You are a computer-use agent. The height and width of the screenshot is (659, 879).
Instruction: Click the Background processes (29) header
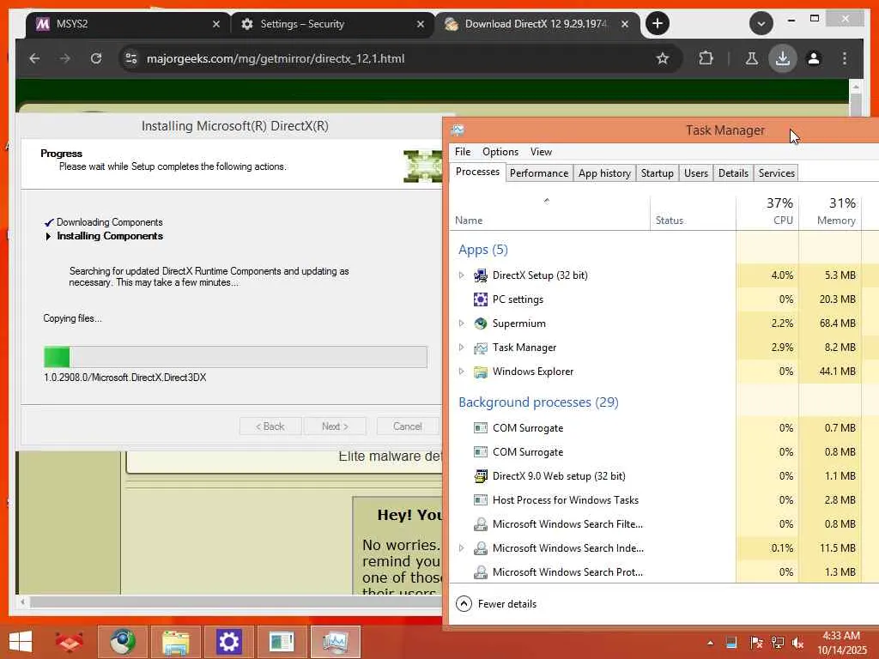click(538, 402)
